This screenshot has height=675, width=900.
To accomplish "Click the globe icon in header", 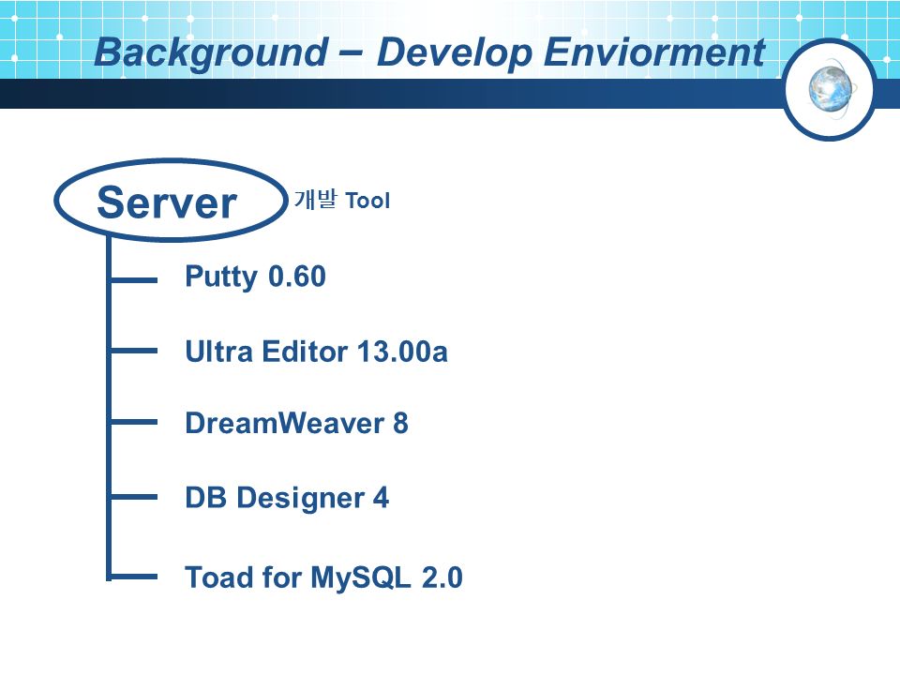I will [x=830, y=89].
